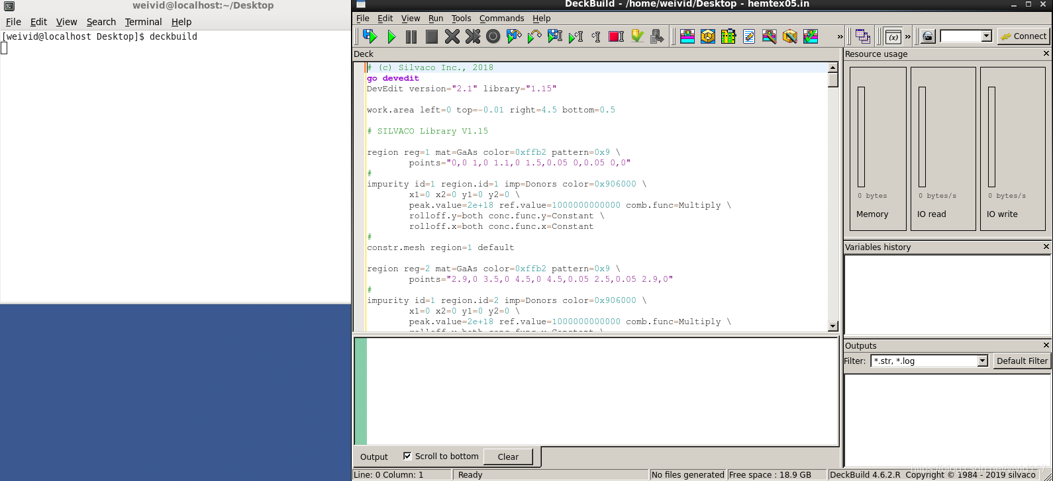Viewport: 1053px width, 481px height.
Task: Open the Tools menu in DeckBuild
Action: click(462, 19)
